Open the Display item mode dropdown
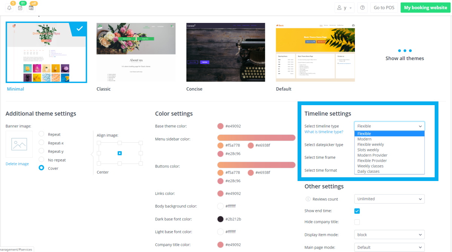Screen dimensions: 452x252 (x=389, y=235)
